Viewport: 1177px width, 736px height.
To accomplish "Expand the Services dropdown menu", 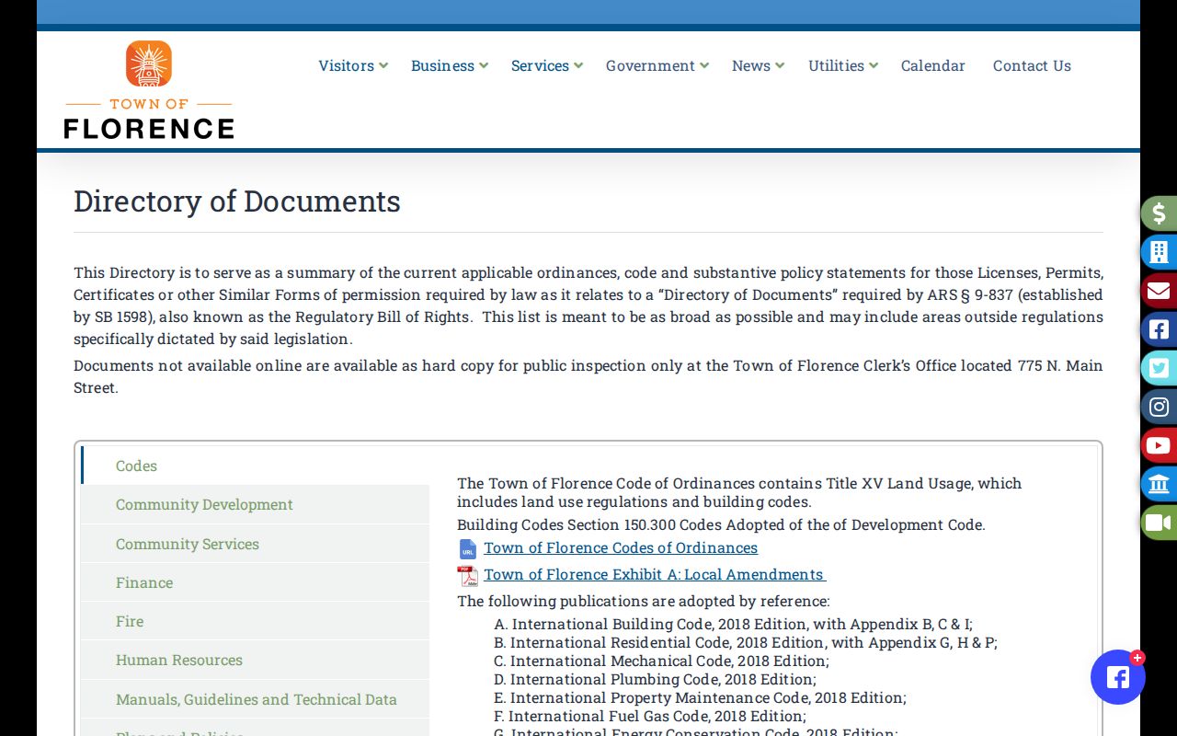I will click(x=547, y=65).
